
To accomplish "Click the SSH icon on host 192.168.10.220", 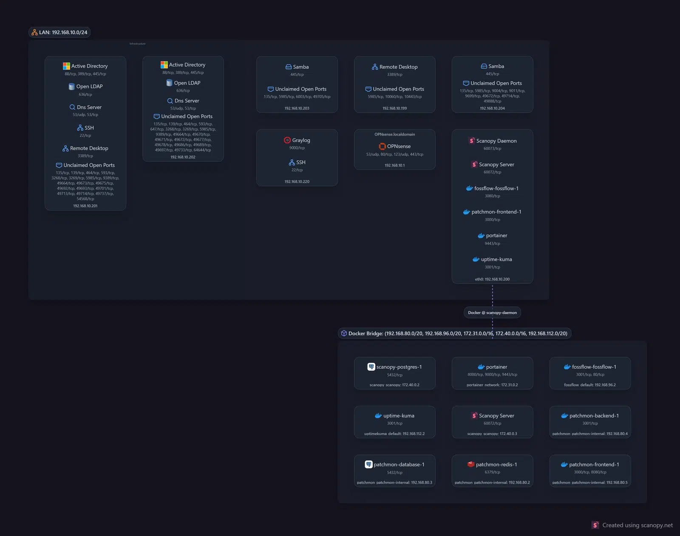I will point(292,162).
